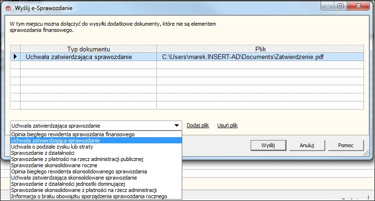Click the Zatwierdzenie.pdf file path cell

(260, 57)
